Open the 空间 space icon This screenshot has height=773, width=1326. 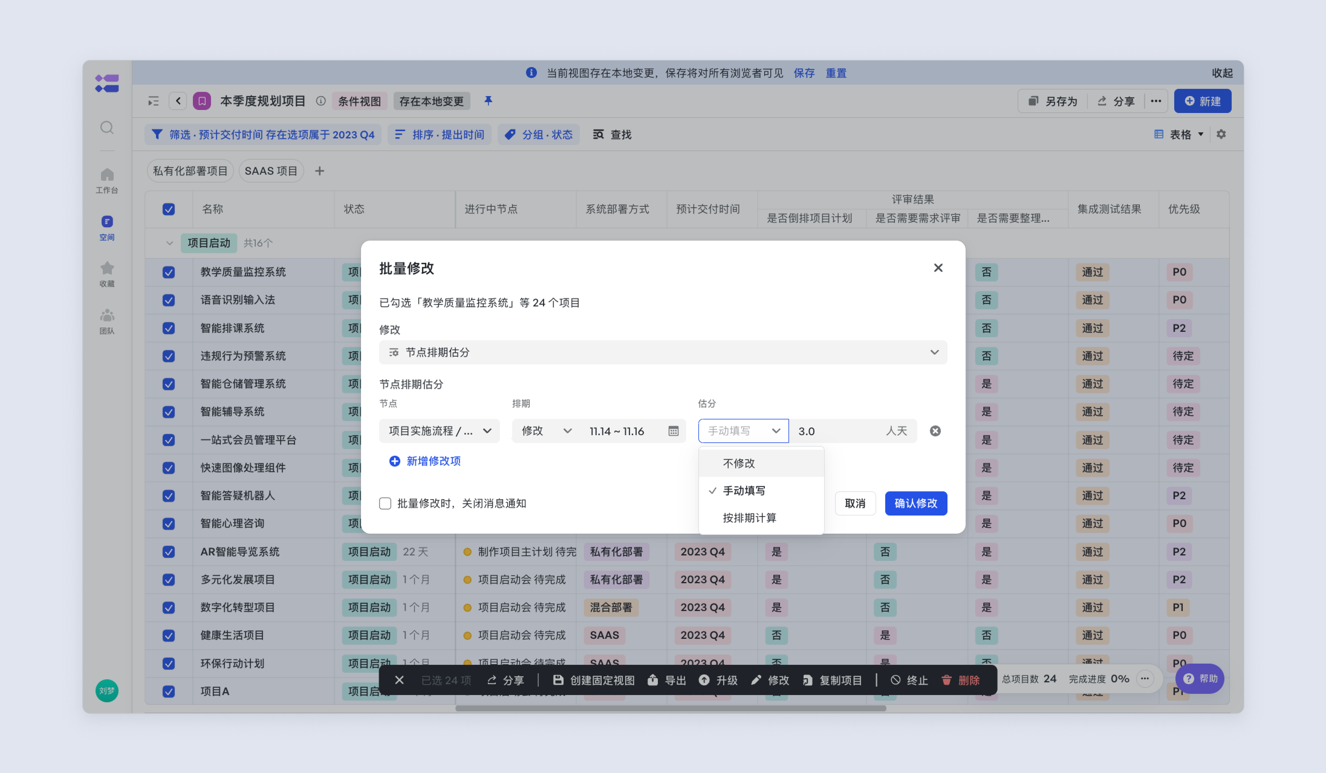107,228
